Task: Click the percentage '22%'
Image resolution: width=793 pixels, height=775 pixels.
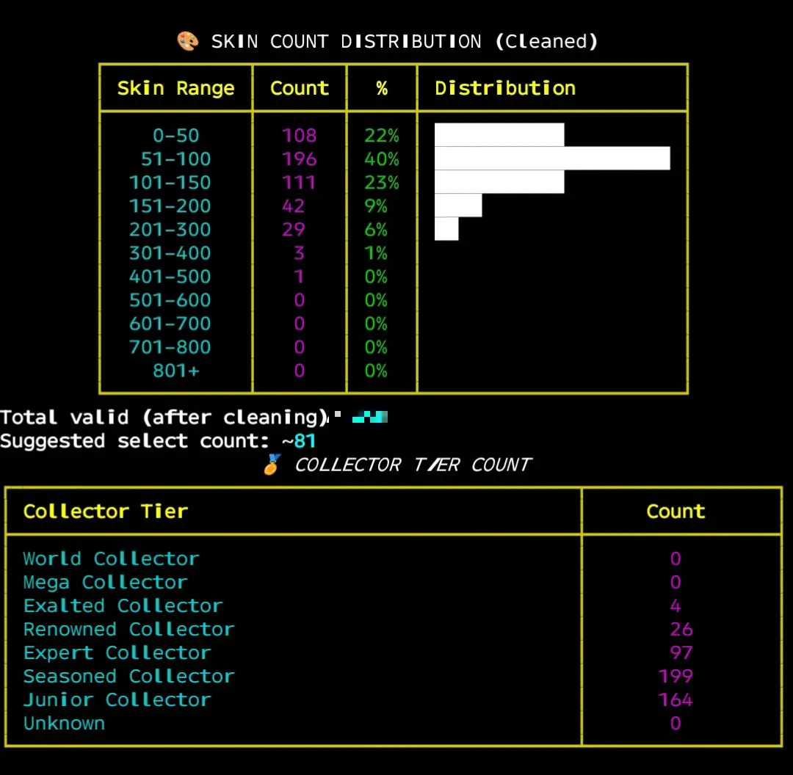Action: (382, 136)
